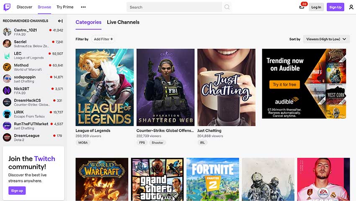Select LIRIK channel name
356x201 pixels.
[19, 112]
